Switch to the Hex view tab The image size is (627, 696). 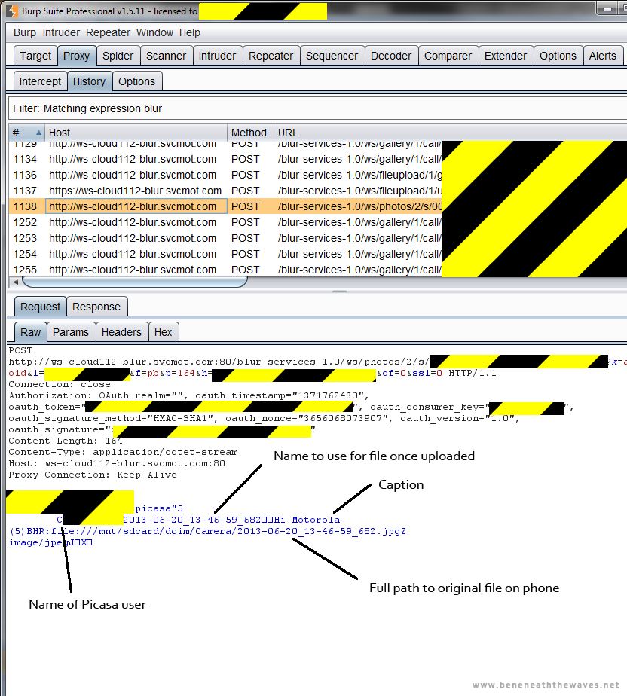163,332
